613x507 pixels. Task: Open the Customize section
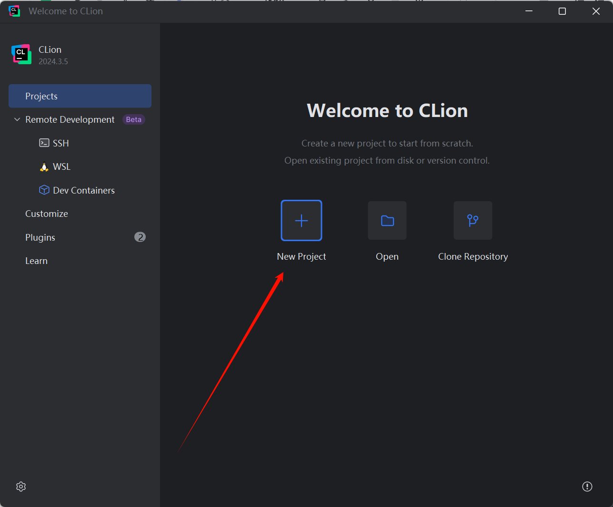click(46, 213)
